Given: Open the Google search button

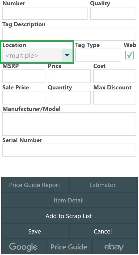Looking at the screenshot, I should point(24,247).
